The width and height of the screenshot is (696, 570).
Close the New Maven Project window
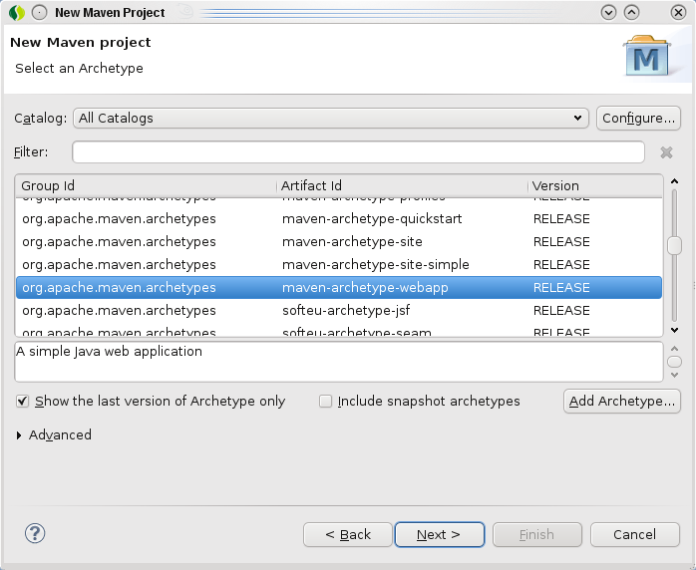(x=678, y=12)
